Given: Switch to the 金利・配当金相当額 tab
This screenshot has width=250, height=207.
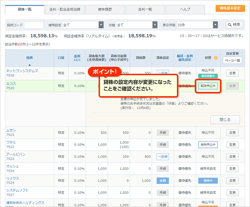Looking at the screenshot, I should tap(65, 9).
